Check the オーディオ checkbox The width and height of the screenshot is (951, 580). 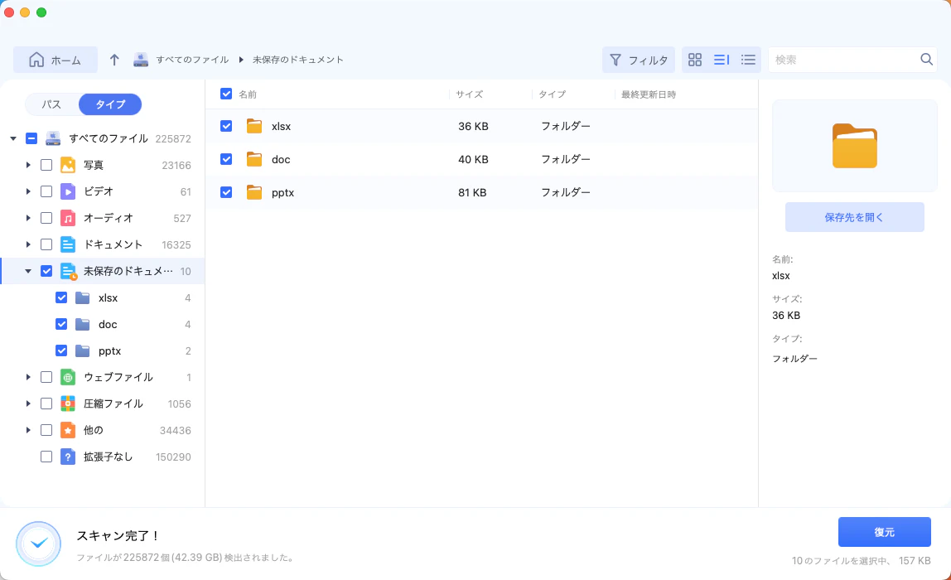pos(46,218)
